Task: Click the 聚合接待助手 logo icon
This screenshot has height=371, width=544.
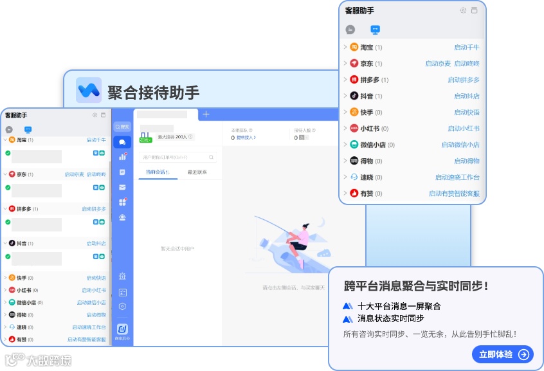Action: (89, 90)
